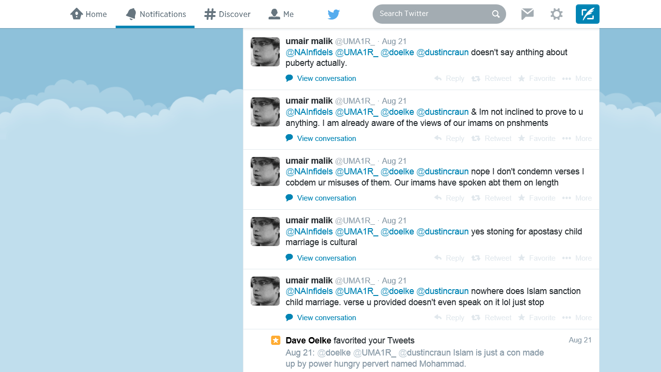Open Aug 21 date of Dave Oelke notification
Screen dimensions: 661x372
pos(580,340)
